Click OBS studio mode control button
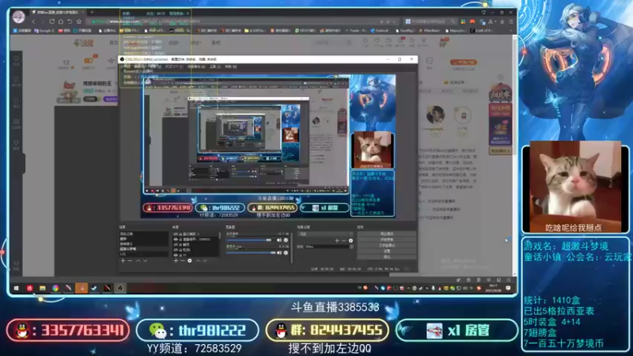The height and width of the screenshot is (356, 633). click(387, 245)
